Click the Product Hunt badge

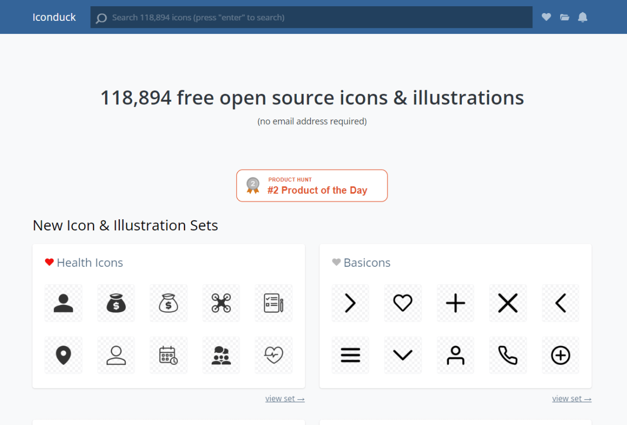[x=312, y=185]
